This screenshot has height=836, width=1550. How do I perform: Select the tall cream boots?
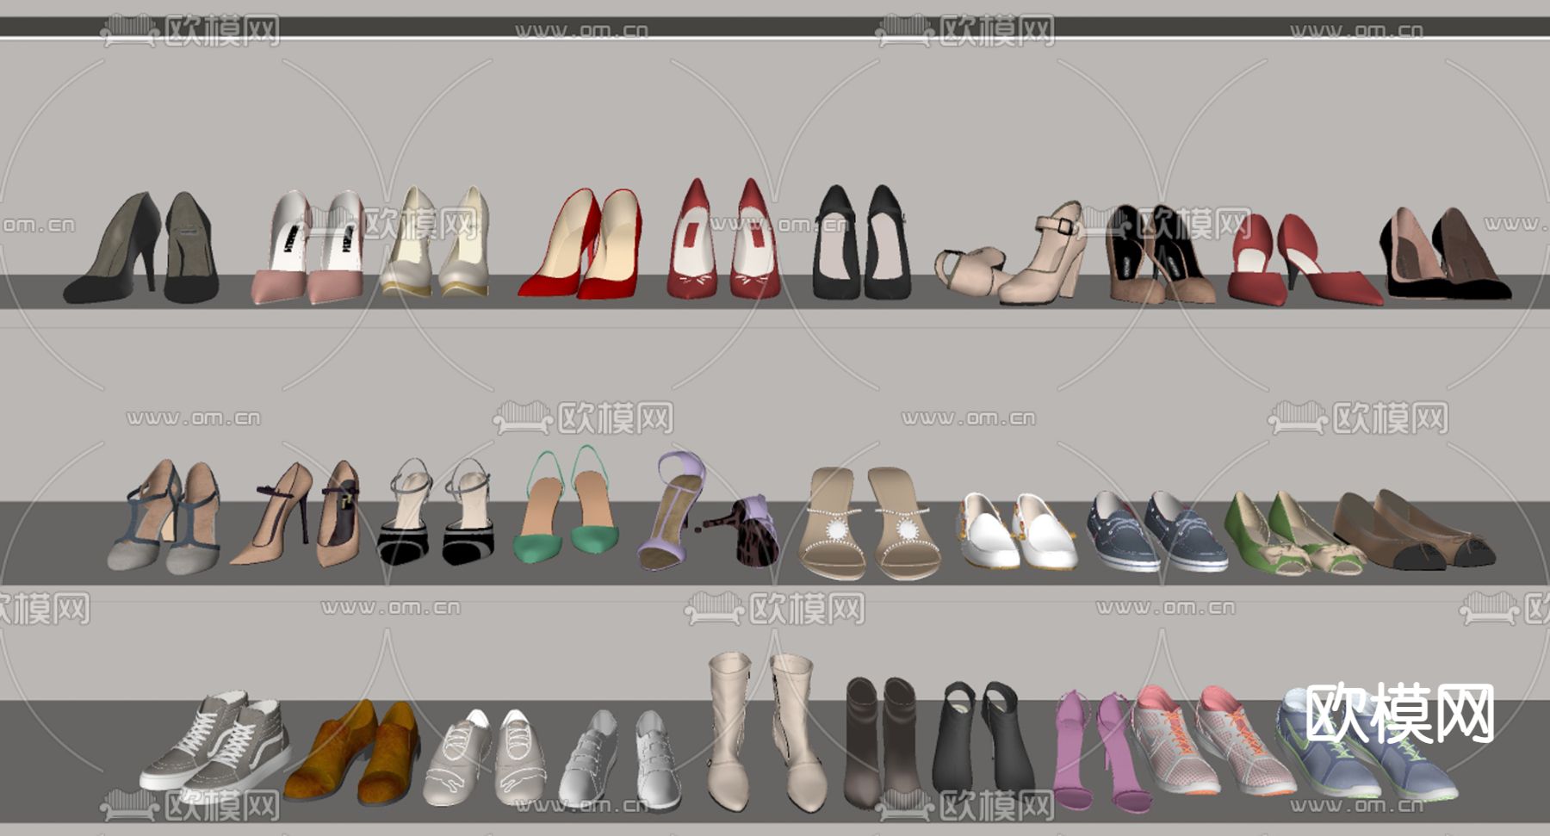click(x=767, y=732)
